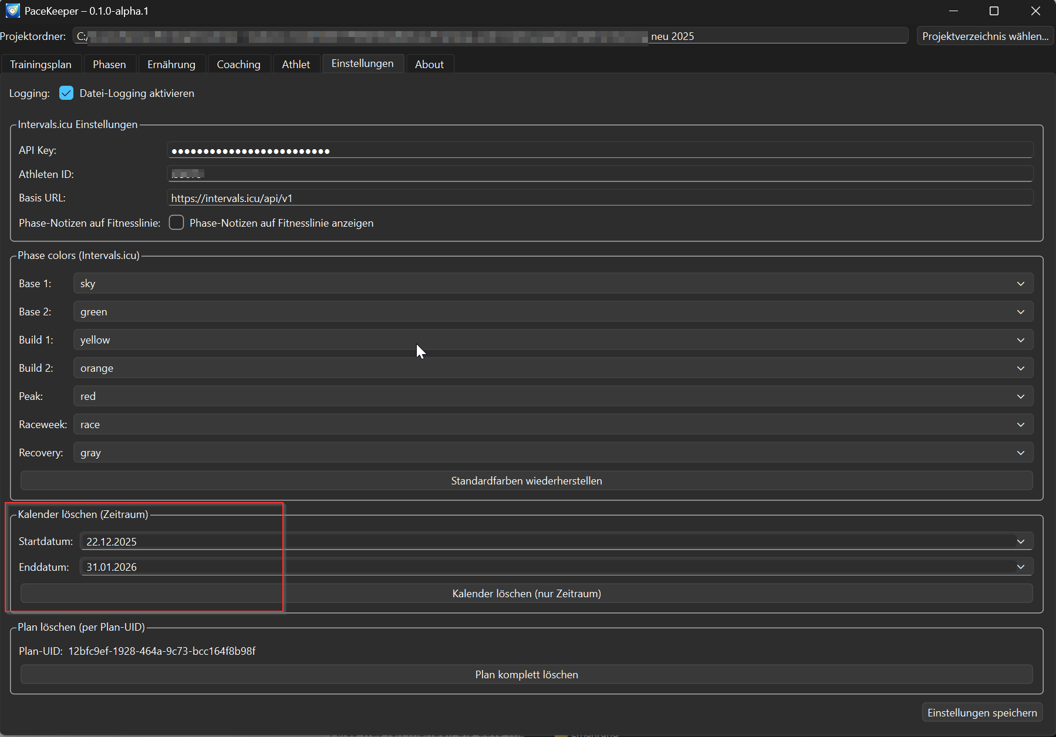The image size is (1056, 737).
Task: Go to the About tab
Action: 429,65
